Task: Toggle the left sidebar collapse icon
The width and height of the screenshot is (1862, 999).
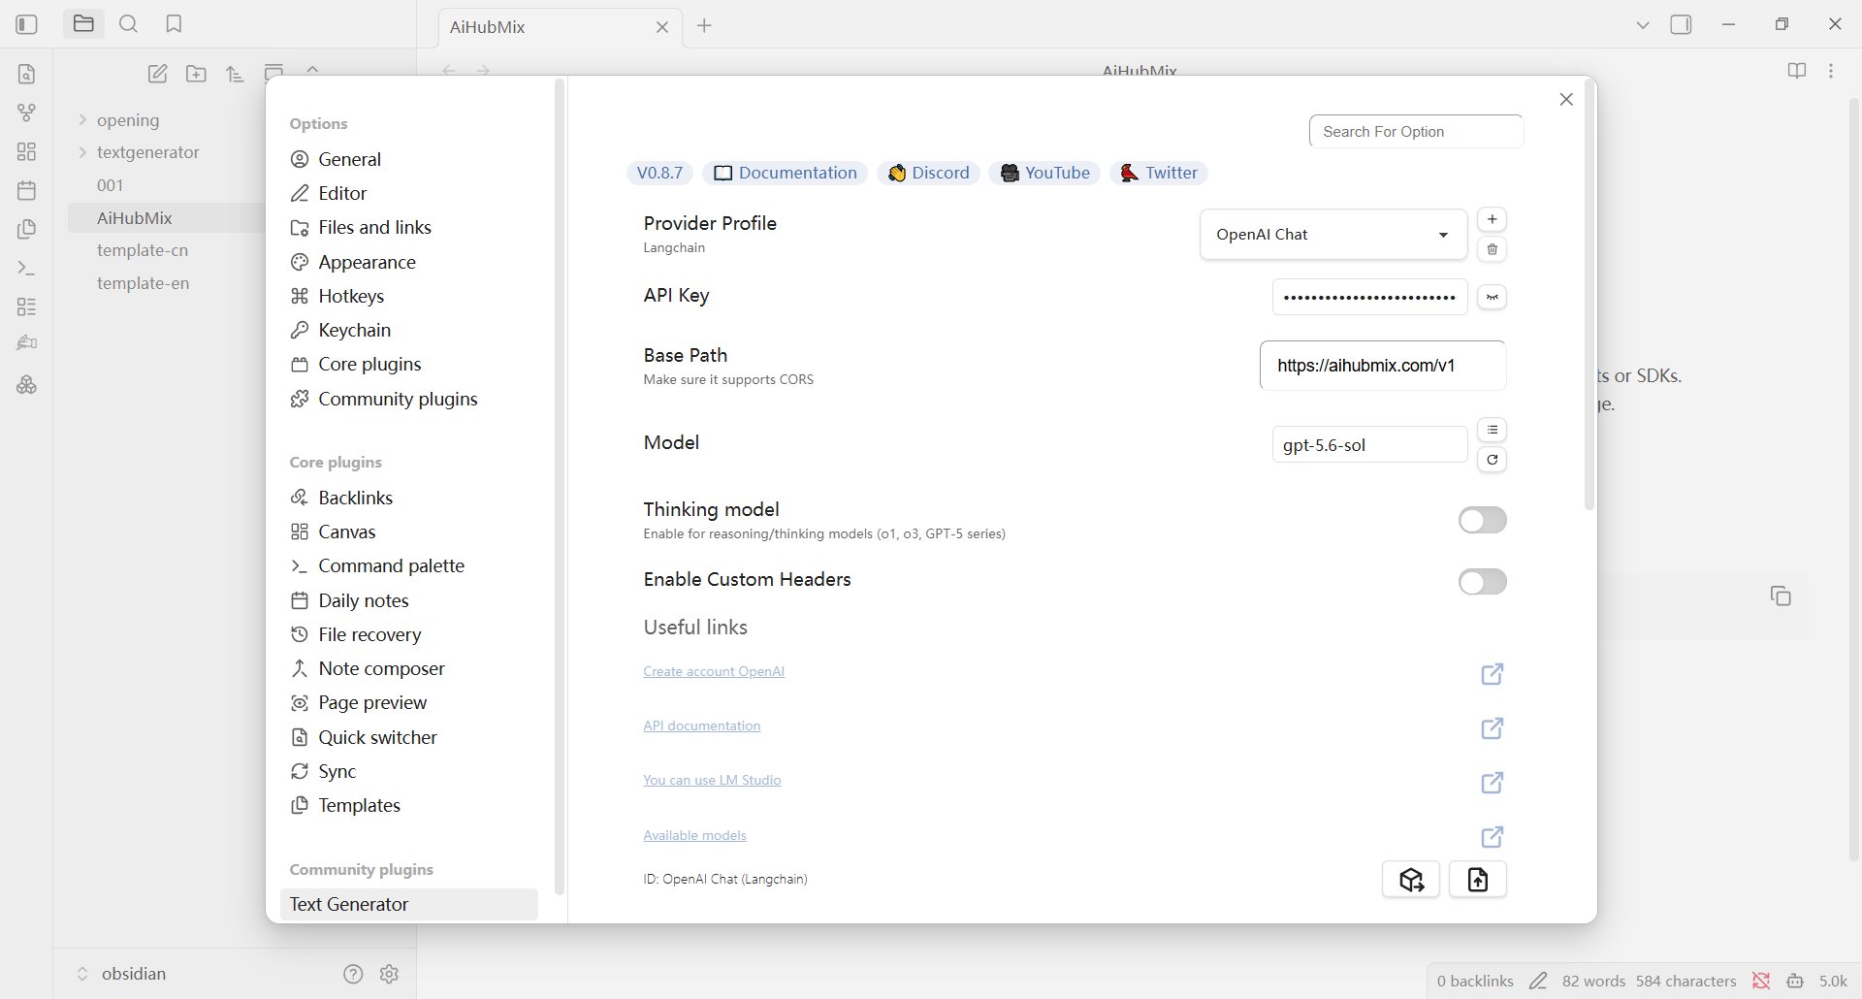Action: [26, 24]
